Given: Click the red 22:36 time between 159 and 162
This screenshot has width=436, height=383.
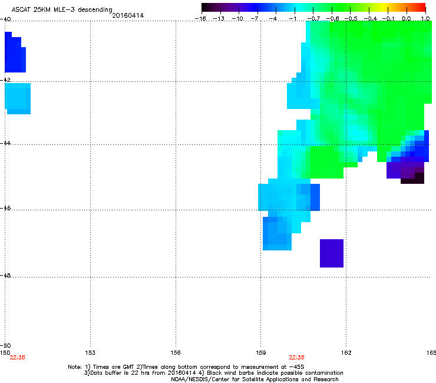Looking at the screenshot, I should (296, 358).
